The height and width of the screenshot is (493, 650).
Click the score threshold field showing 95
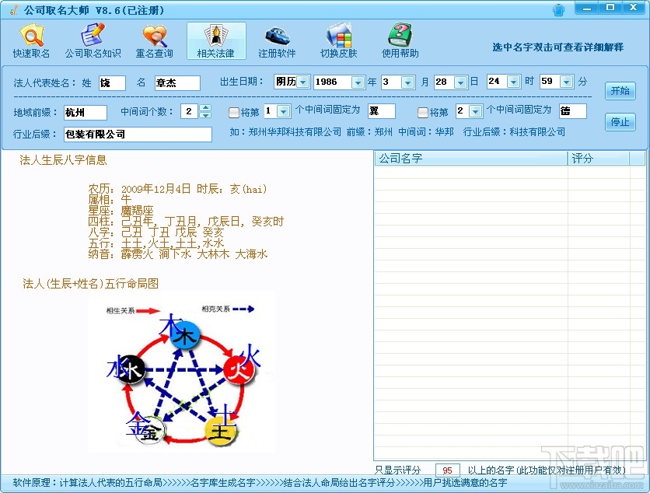click(x=447, y=470)
